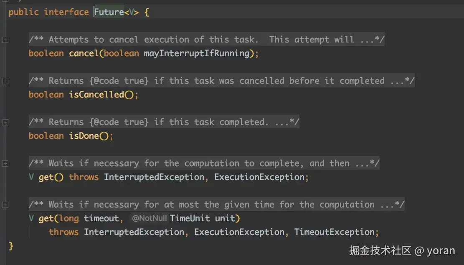Expand the isCancelled Javadoc fold marker

[x=5, y=81]
